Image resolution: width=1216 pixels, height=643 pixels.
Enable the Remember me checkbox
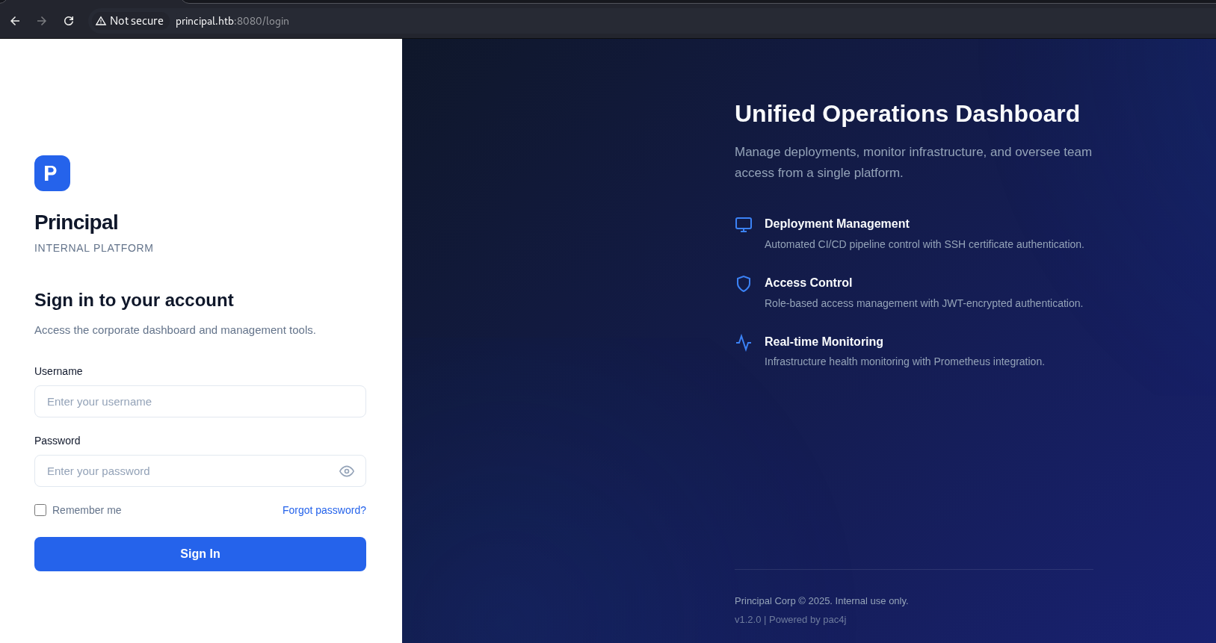tap(40, 510)
